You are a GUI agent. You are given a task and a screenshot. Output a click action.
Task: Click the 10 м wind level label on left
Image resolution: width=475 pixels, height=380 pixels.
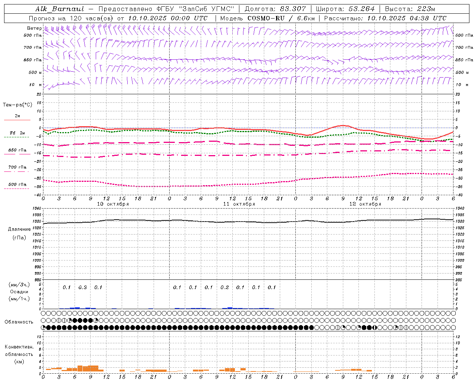[x=35, y=85]
